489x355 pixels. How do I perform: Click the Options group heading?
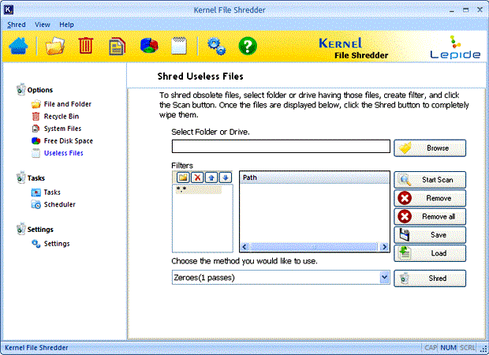40,90
